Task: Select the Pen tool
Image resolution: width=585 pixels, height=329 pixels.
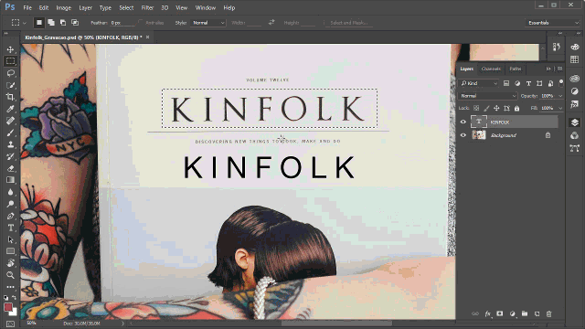Action: coord(10,216)
